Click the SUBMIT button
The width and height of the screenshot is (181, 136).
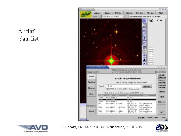142,118
